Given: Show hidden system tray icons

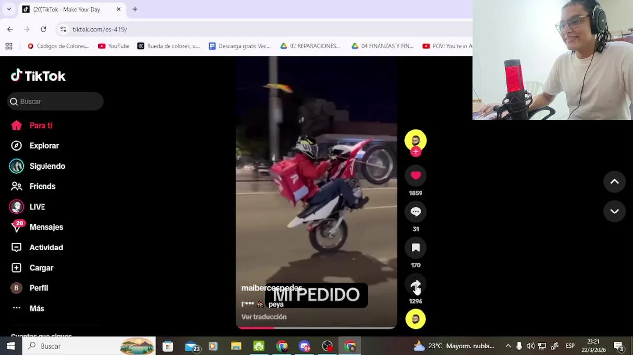Looking at the screenshot, I should [x=508, y=346].
